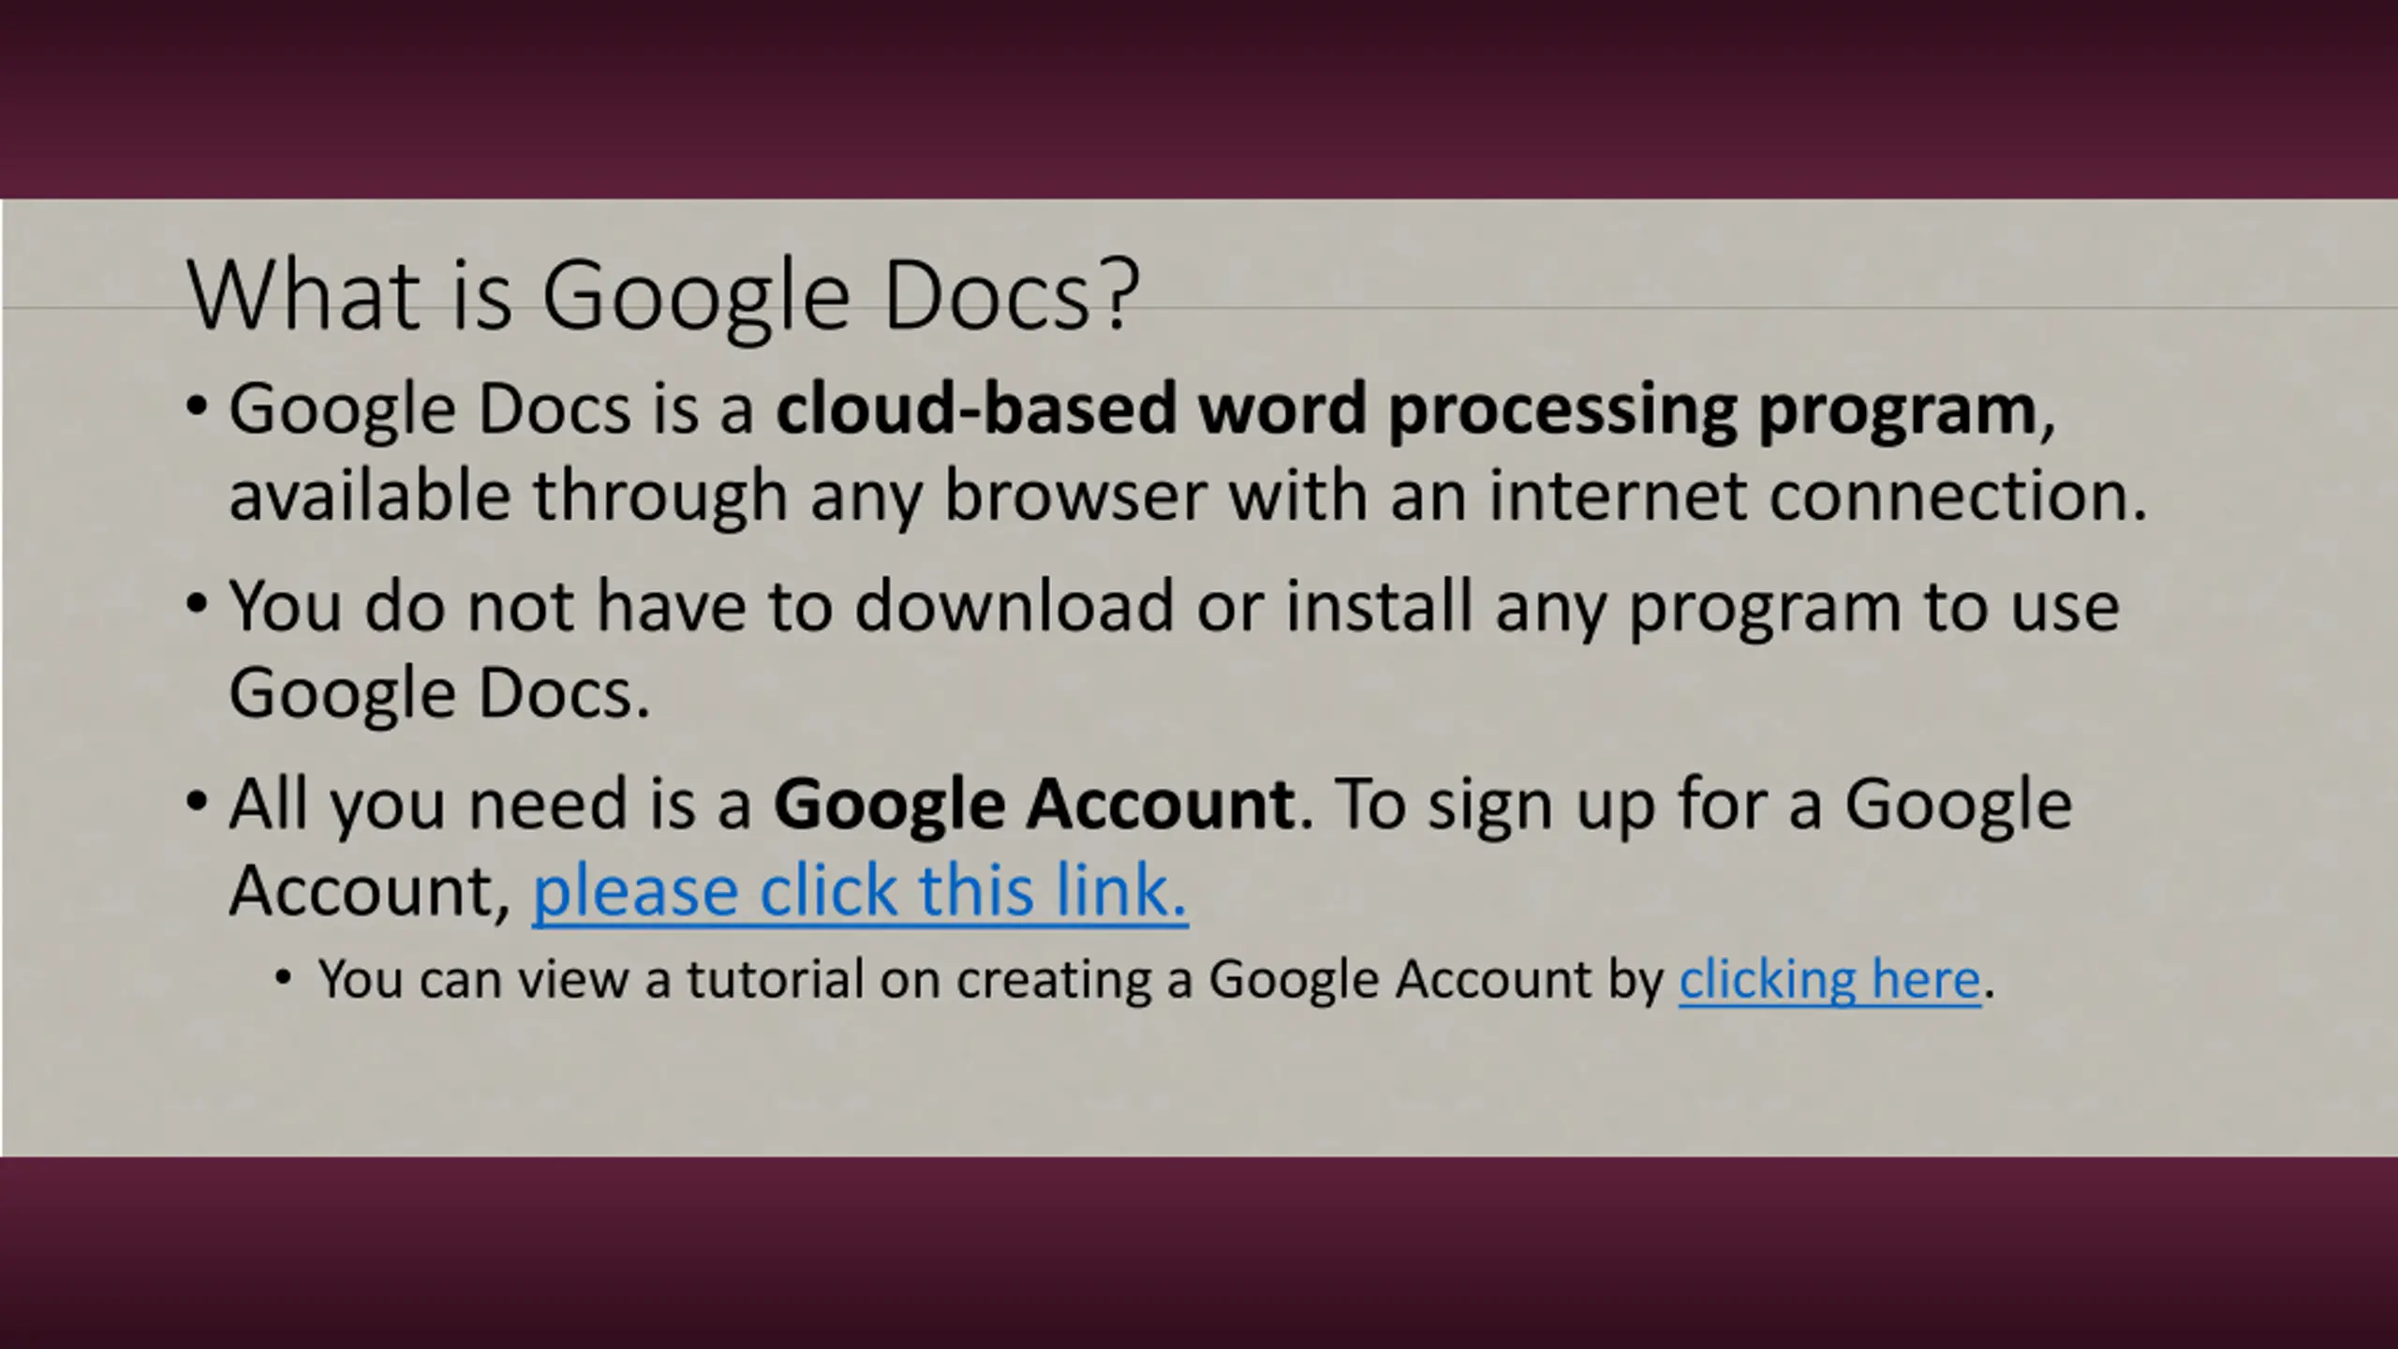This screenshot has width=2398, height=1349.
Task: Click the word 'download' in second bullet
Action: click(1014, 606)
